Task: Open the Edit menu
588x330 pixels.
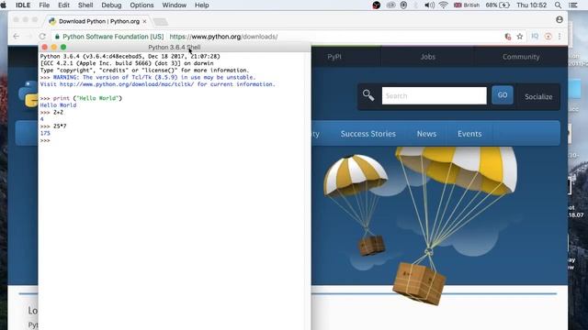Action: (63, 5)
